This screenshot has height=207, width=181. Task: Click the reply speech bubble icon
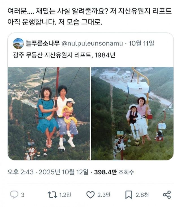[14, 195]
